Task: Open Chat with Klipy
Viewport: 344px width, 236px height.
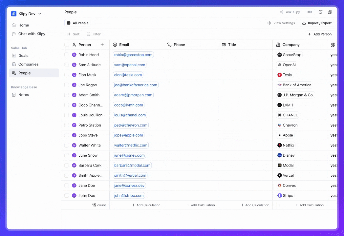Action: tap(34, 34)
